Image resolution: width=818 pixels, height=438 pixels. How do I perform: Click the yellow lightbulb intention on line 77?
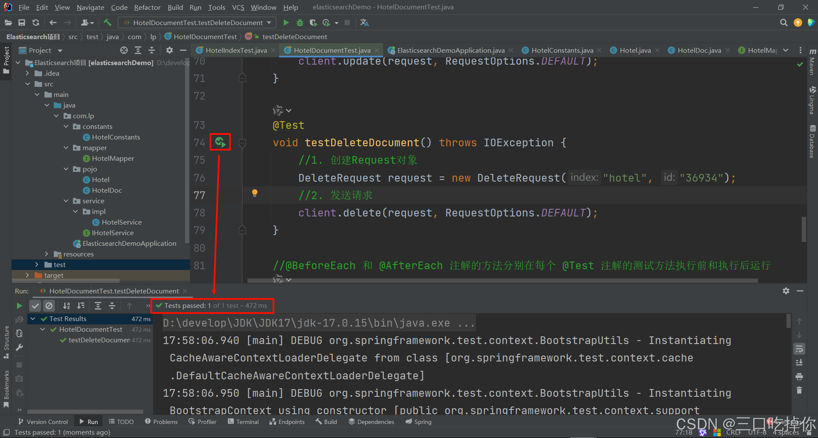(x=255, y=193)
